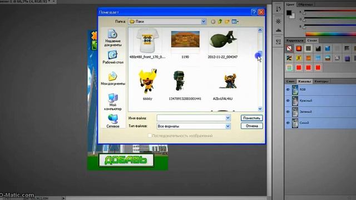Switch to the Слои tab
The image size is (356, 200).
[290, 81]
